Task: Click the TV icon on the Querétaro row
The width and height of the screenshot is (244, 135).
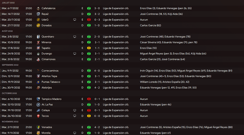Action: coord(75,37)
